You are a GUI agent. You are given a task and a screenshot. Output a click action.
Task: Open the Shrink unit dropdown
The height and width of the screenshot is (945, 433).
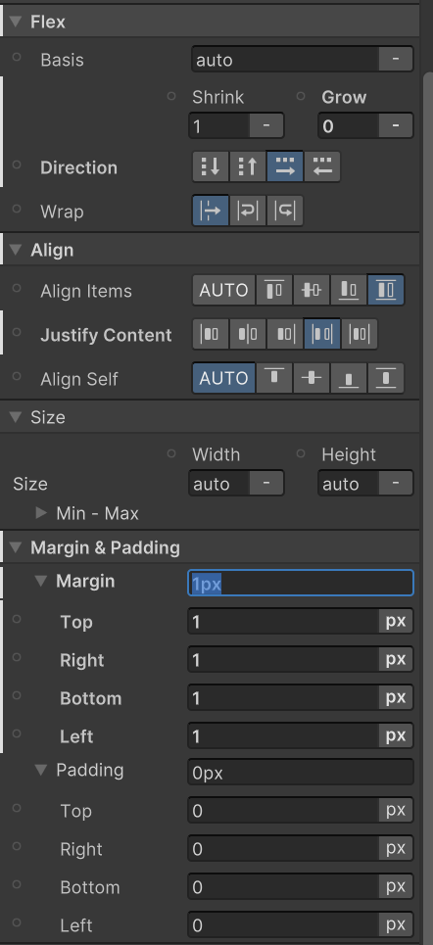point(265,126)
